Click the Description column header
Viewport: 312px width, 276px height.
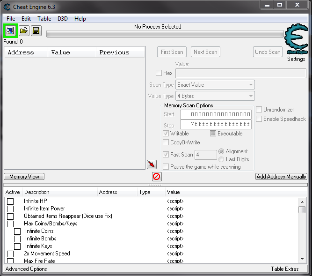(x=60, y=192)
